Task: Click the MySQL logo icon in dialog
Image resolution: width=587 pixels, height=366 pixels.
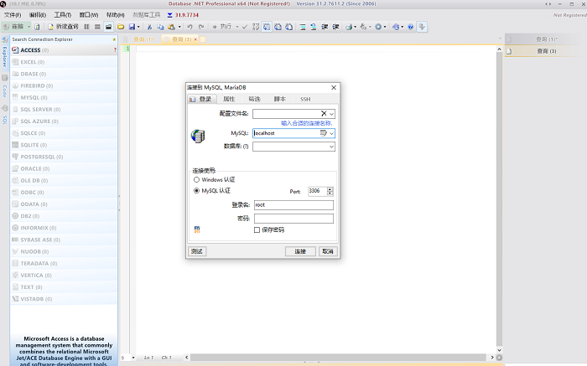Action: (197, 229)
